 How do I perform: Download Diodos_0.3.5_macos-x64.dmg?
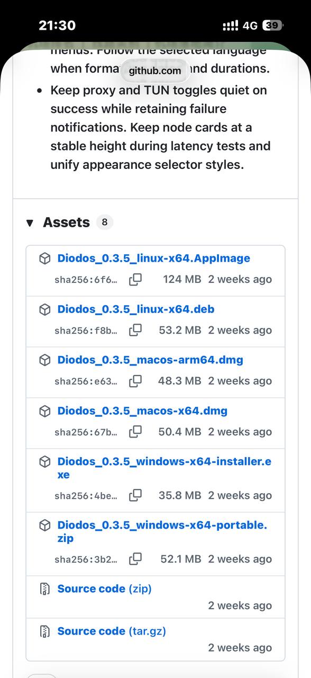click(x=142, y=411)
